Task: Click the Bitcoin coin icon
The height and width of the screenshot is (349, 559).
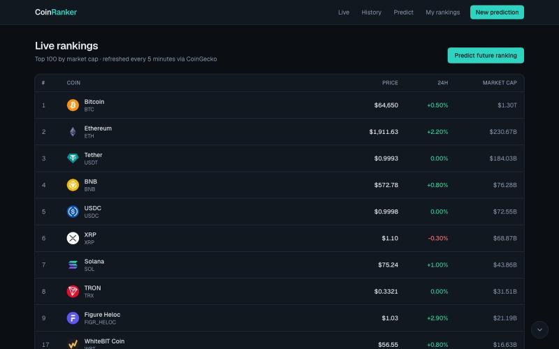Action: click(73, 105)
